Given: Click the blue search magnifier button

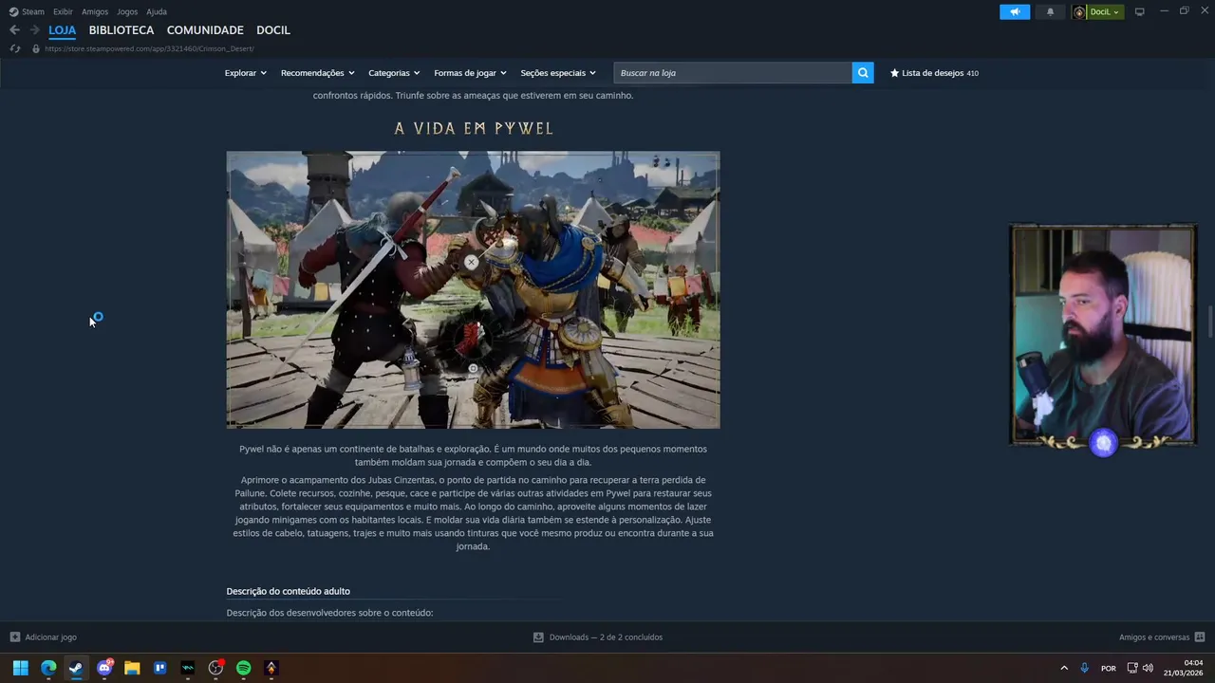Looking at the screenshot, I should point(863,73).
